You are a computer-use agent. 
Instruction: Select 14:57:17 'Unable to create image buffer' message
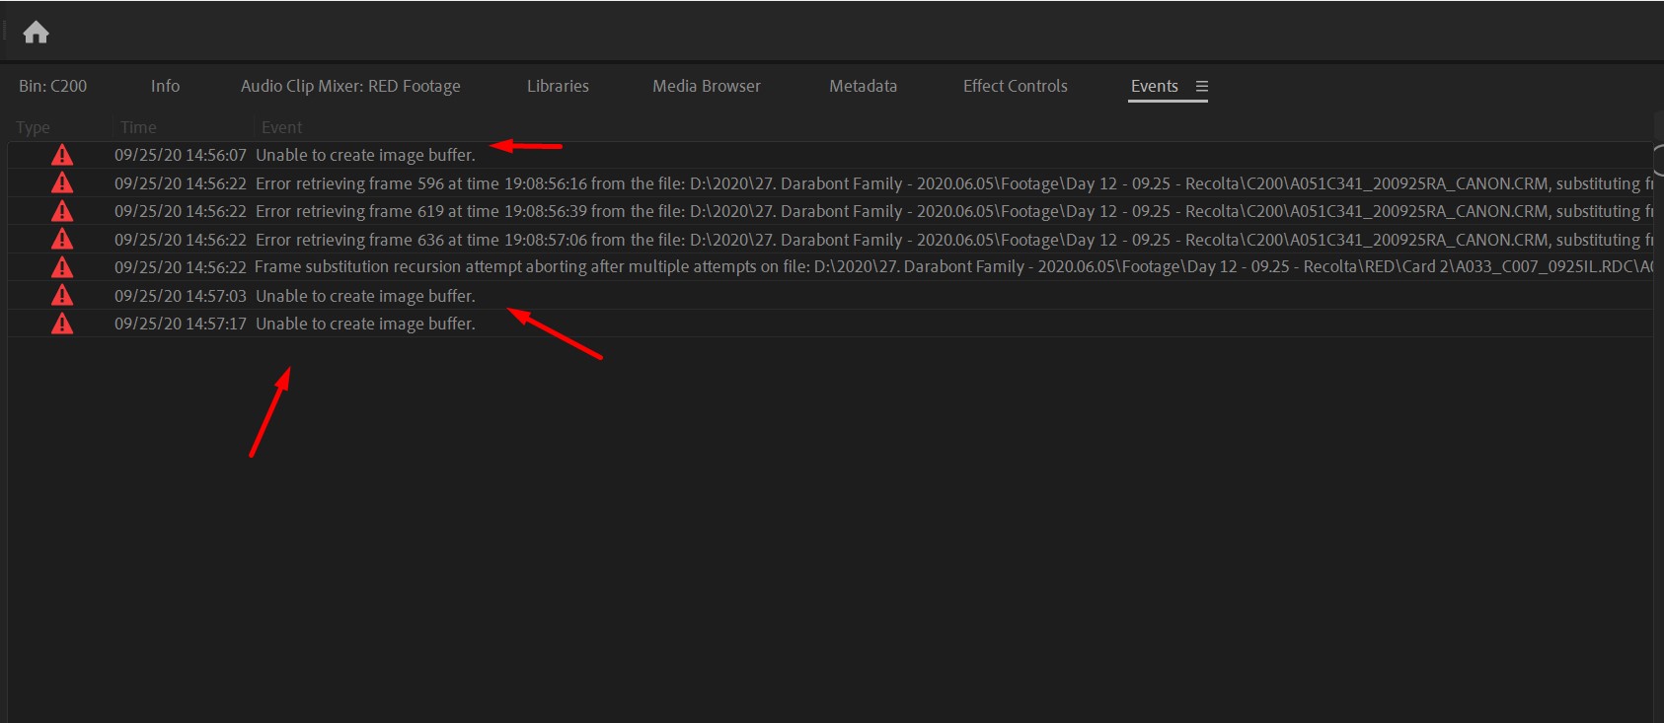pos(365,324)
